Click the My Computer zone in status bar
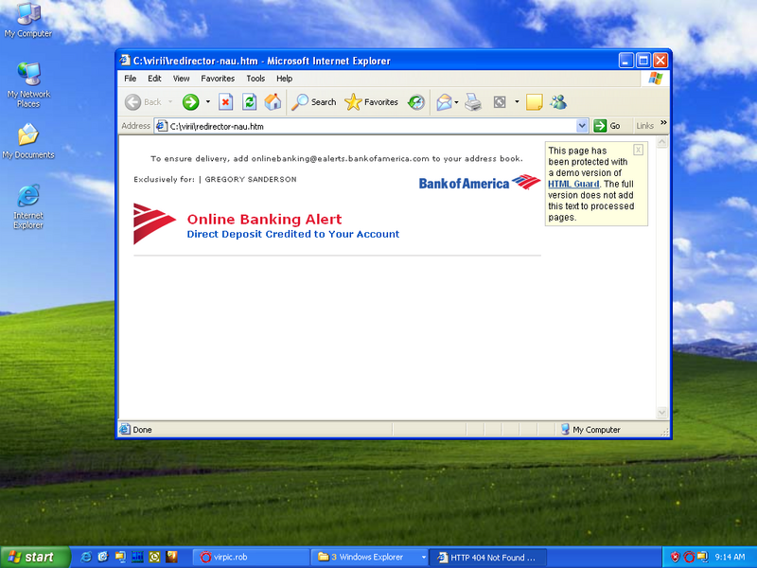The height and width of the screenshot is (568, 757). (590, 430)
